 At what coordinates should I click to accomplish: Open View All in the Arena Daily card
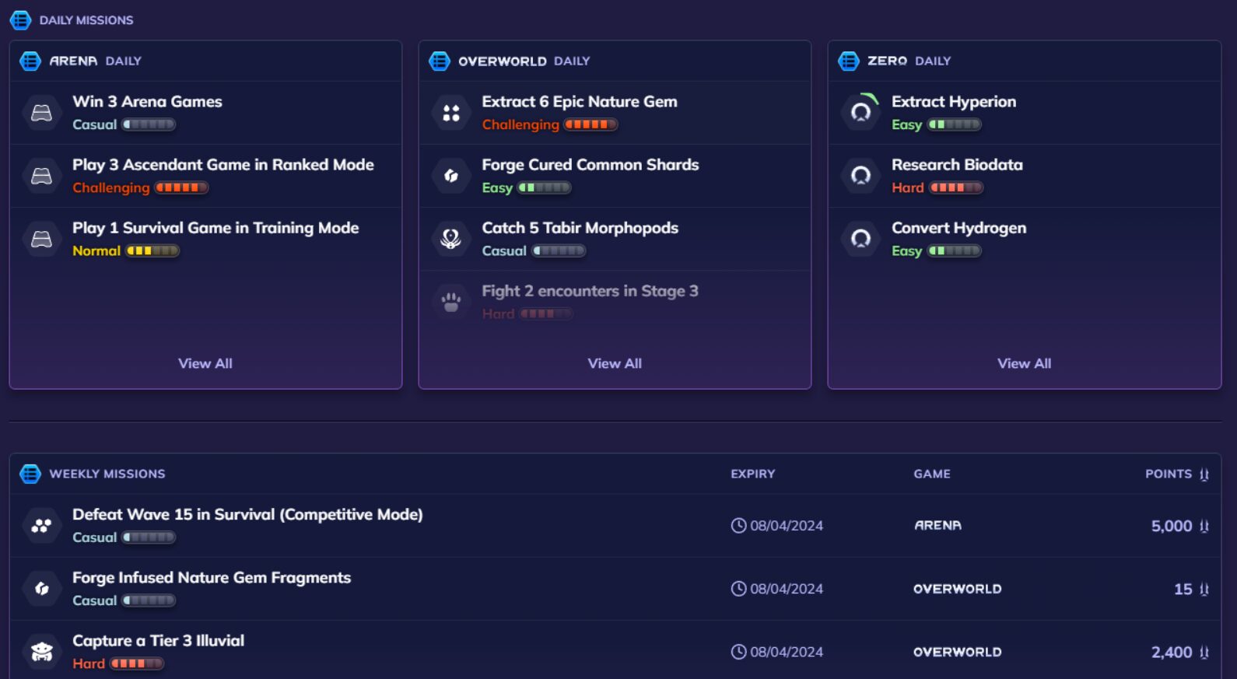(x=205, y=363)
